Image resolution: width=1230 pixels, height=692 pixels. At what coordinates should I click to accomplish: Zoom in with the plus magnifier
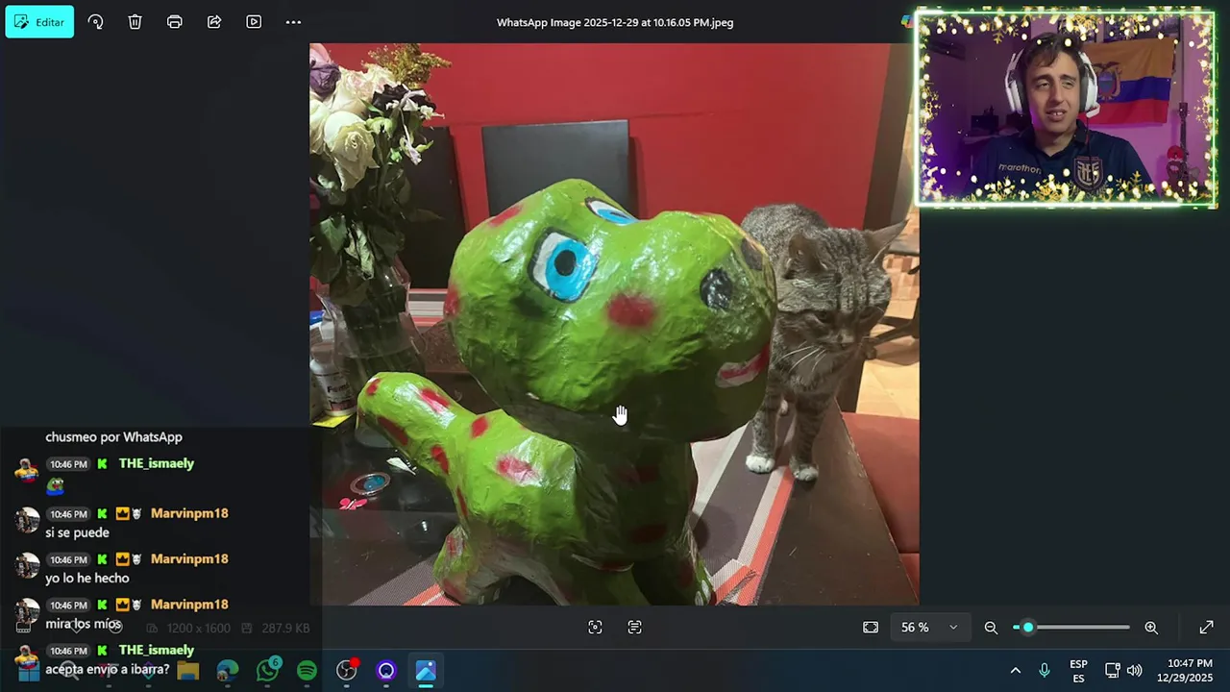pyautogui.click(x=1151, y=628)
